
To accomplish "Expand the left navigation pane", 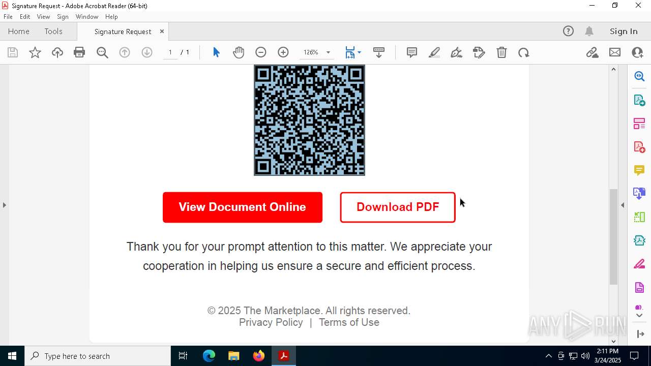I will (4, 205).
